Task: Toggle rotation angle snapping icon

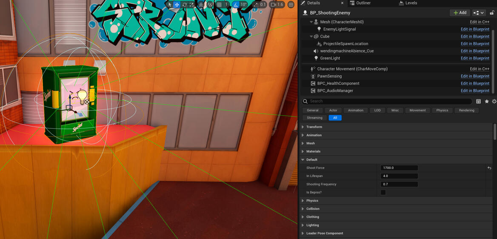Action: pos(235,4)
